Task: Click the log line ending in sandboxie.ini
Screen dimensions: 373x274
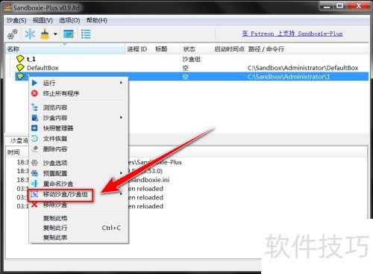Action: tap(148, 180)
